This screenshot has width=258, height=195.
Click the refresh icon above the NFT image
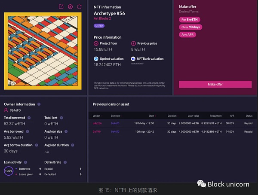[x=79, y=7]
